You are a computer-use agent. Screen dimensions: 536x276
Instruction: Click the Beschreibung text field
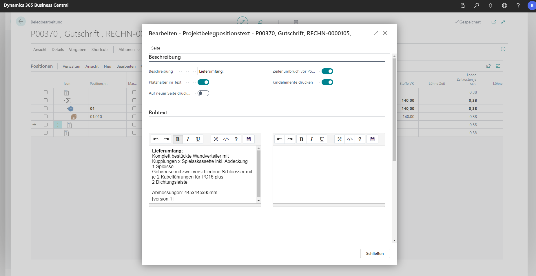click(229, 71)
